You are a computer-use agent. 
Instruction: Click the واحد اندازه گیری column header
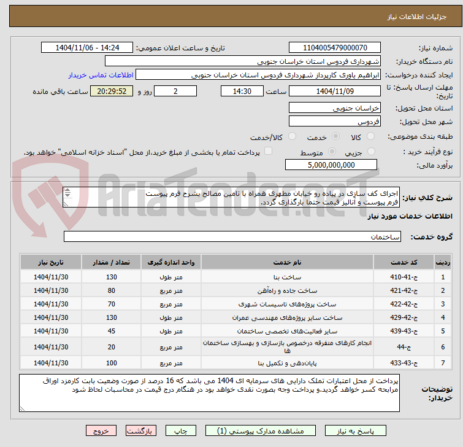pyautogui.click(x=171, y=262)
